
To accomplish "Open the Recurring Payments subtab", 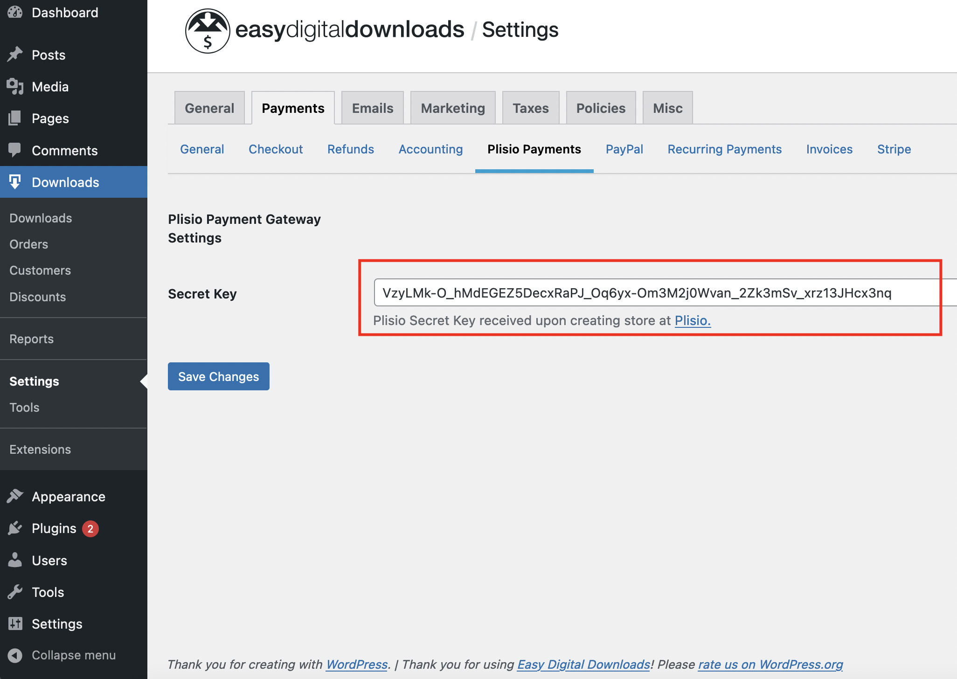I will (x=724, y=149).
